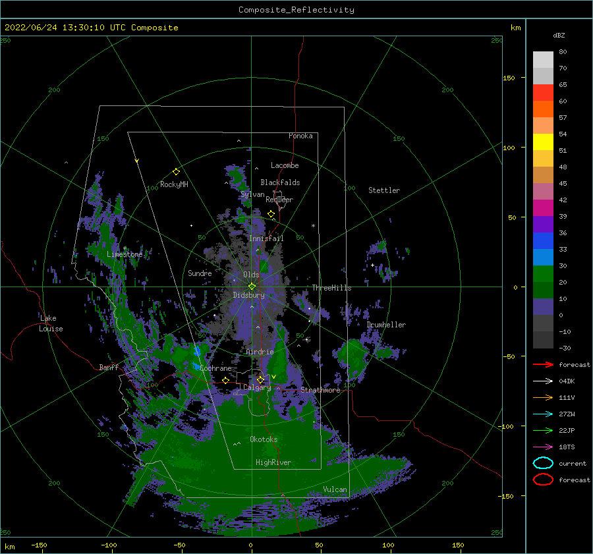Select the light blue 30-33 dBZ swatch
The width and height of the screenshot is (593, 554).
tap(543, 257)
